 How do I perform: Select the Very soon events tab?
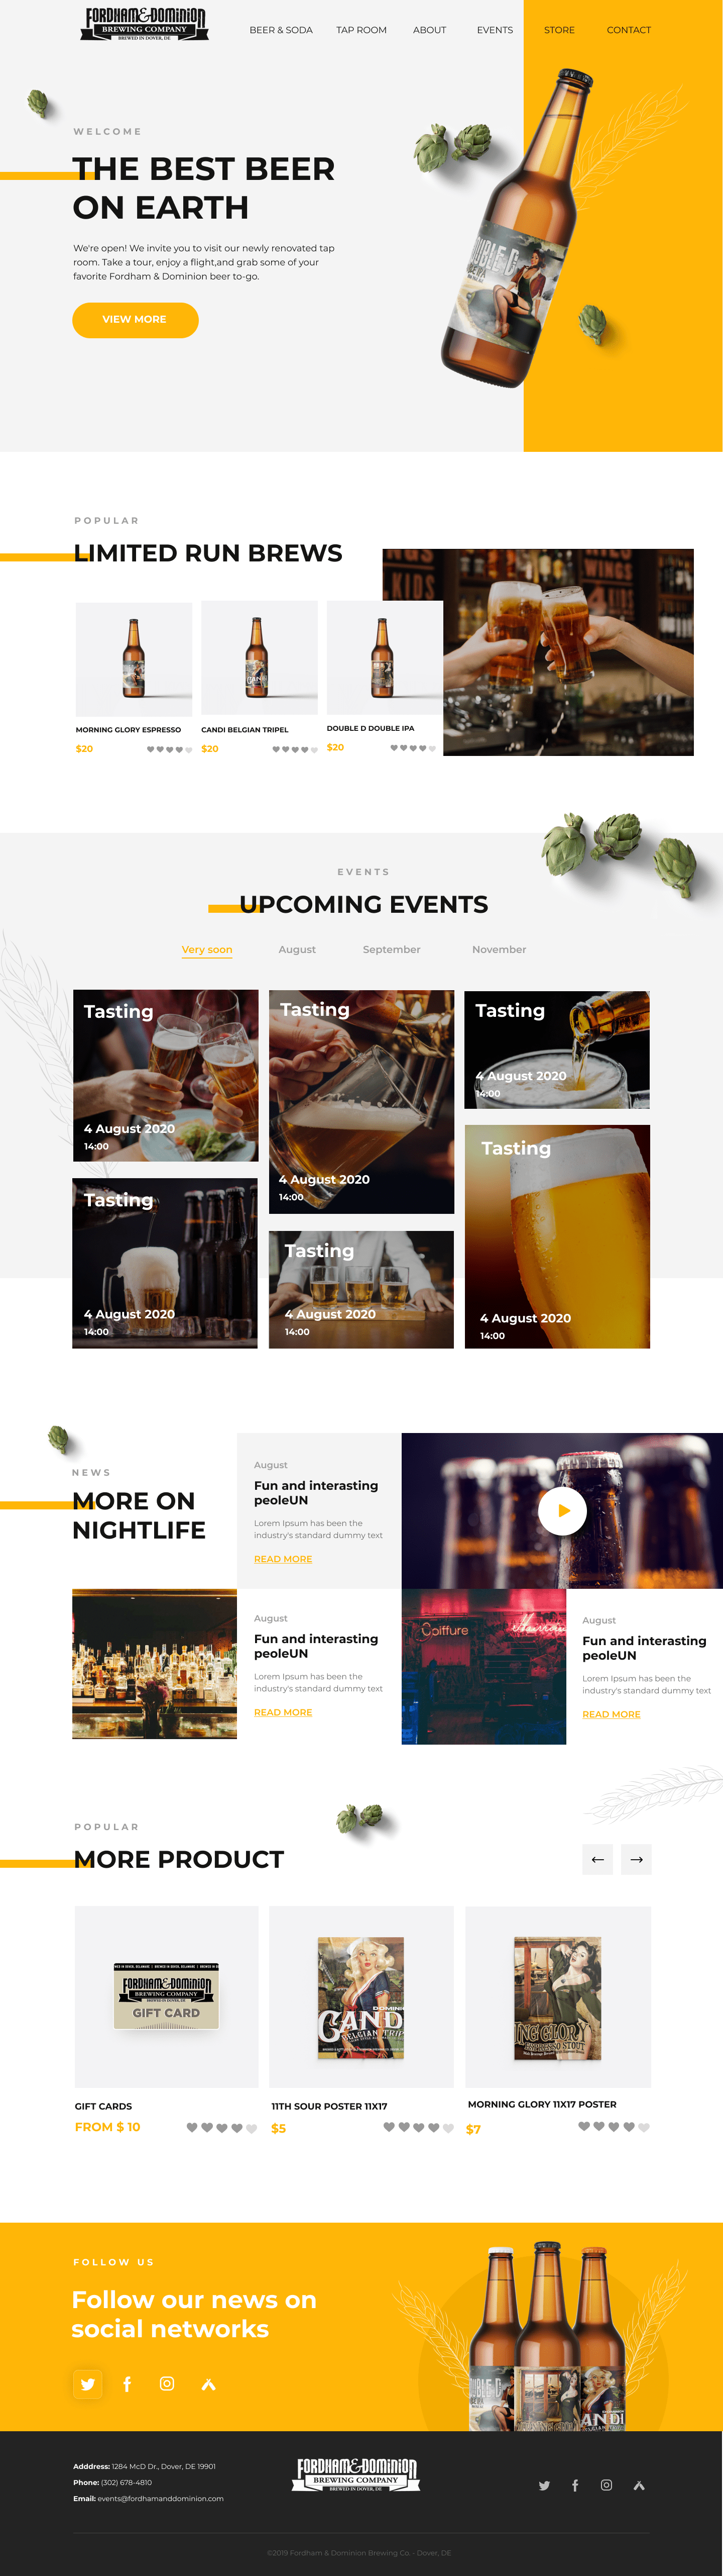coord(207,950)
